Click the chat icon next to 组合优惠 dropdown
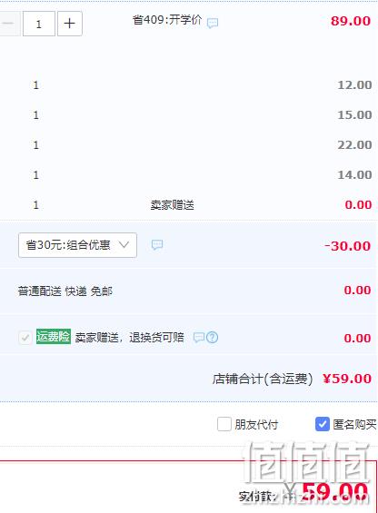 pos(157,245)
